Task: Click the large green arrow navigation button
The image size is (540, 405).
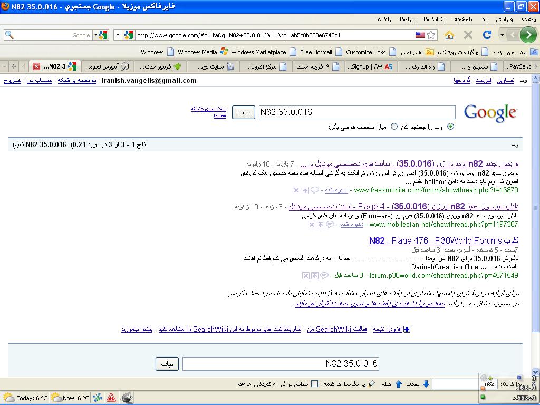Action: 528,35
